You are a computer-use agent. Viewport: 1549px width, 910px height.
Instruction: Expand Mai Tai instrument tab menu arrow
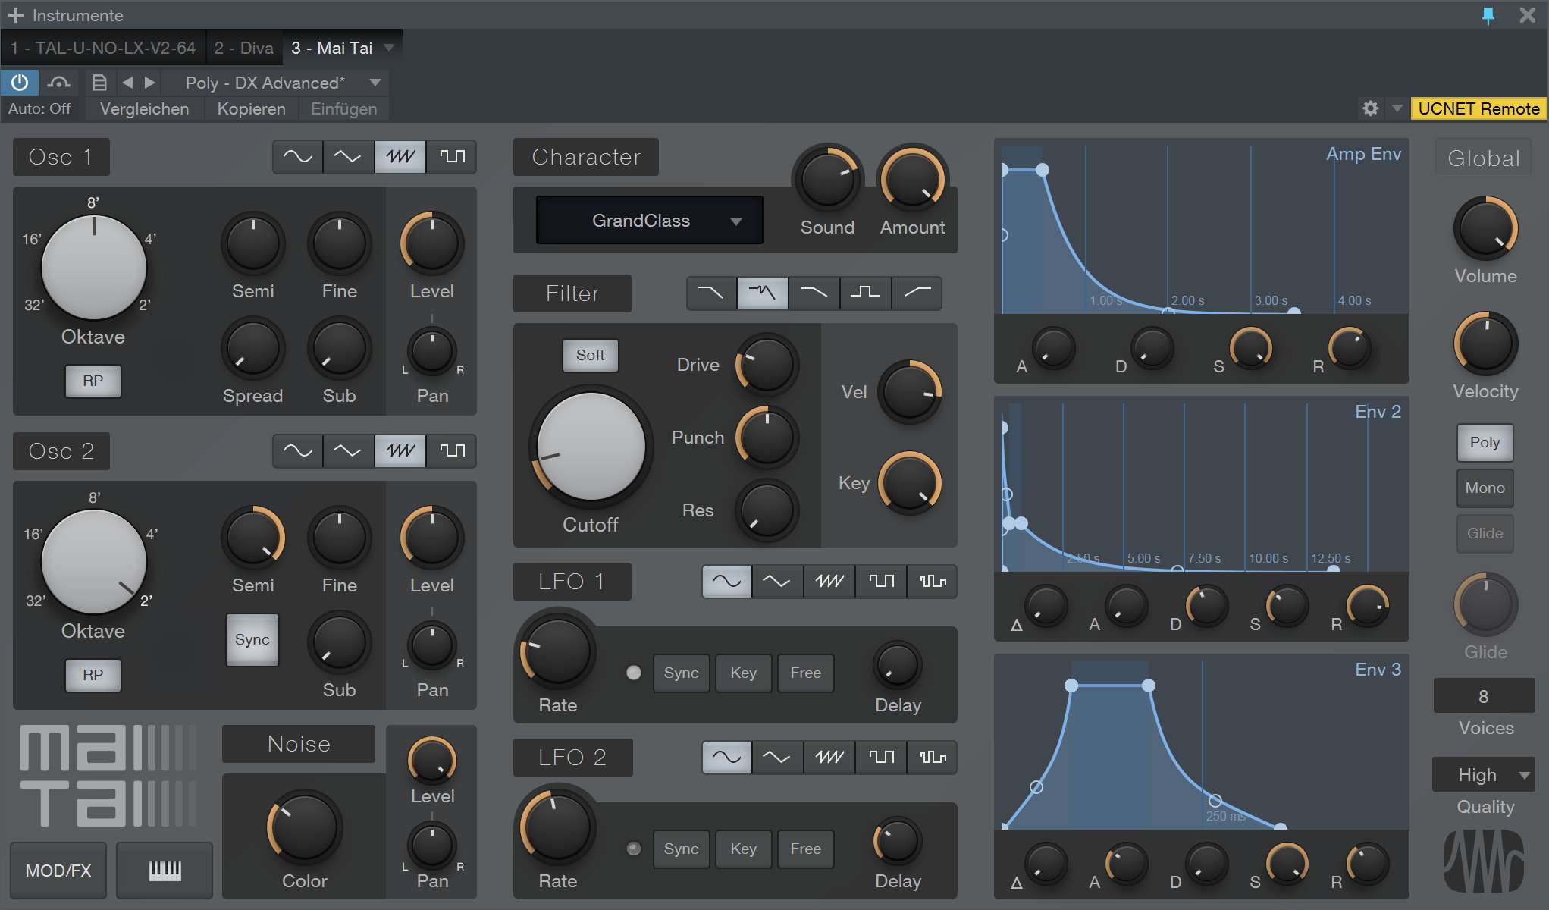click(389, 48)
